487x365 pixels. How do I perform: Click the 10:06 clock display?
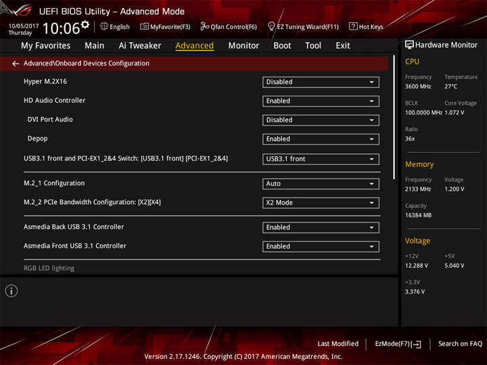coord(61,28)
